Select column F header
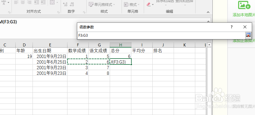 (78, 45)
